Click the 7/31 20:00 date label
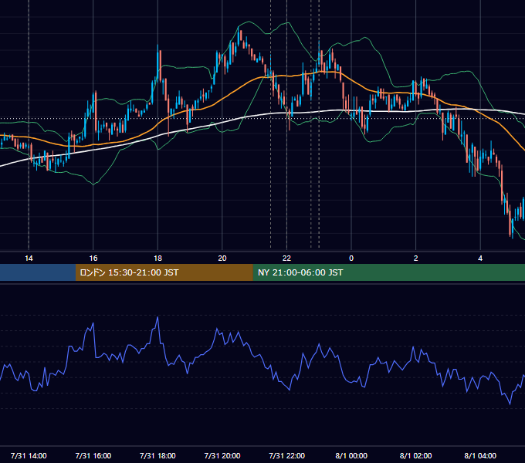The height and width of the screenshot is (463, 525). point(222,455)
